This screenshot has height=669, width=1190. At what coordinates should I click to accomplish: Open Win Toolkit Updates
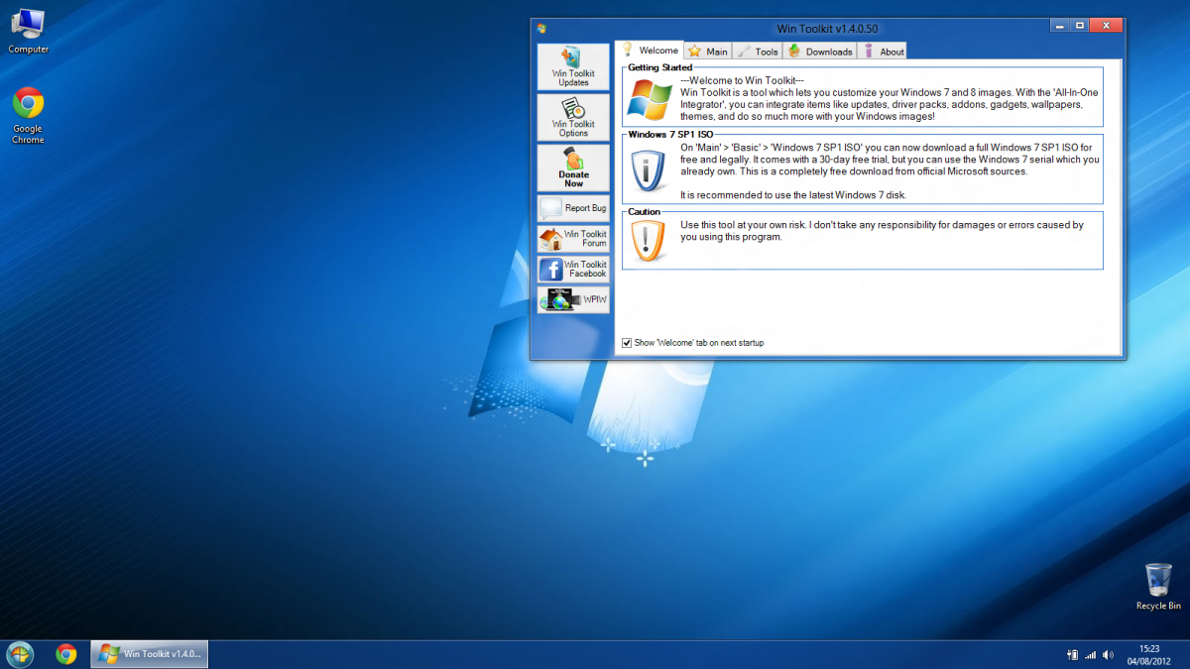coord(573,67)
